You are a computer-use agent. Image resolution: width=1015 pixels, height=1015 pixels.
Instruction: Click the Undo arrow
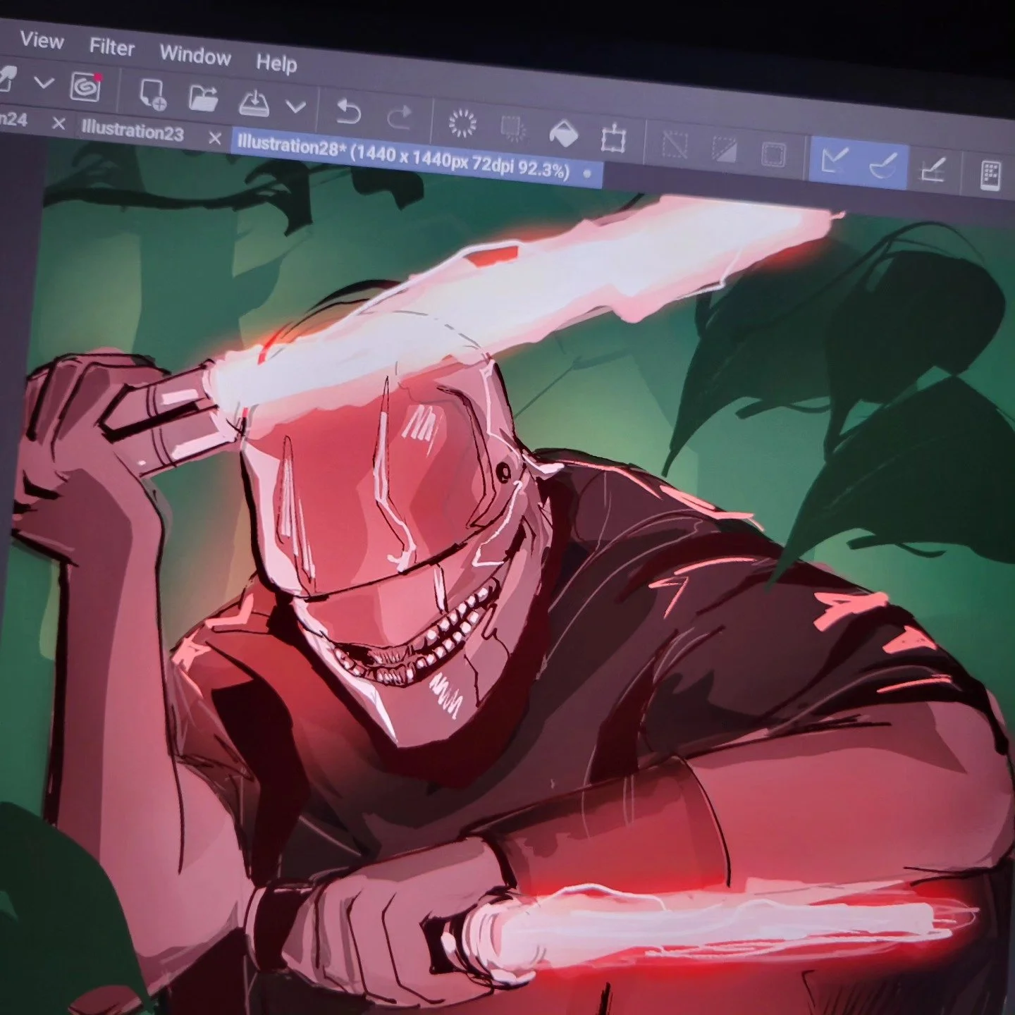pos(348,113)
